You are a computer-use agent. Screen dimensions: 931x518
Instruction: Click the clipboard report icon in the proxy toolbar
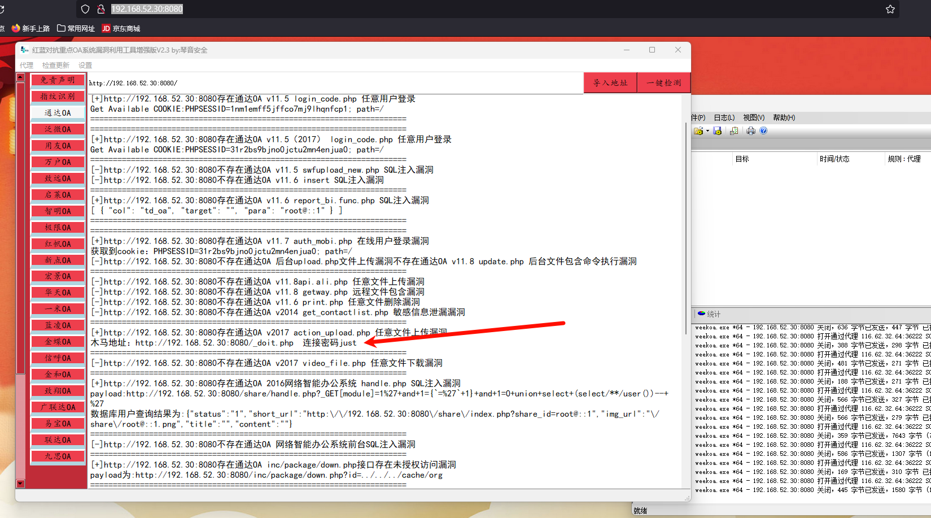(734, 130)
